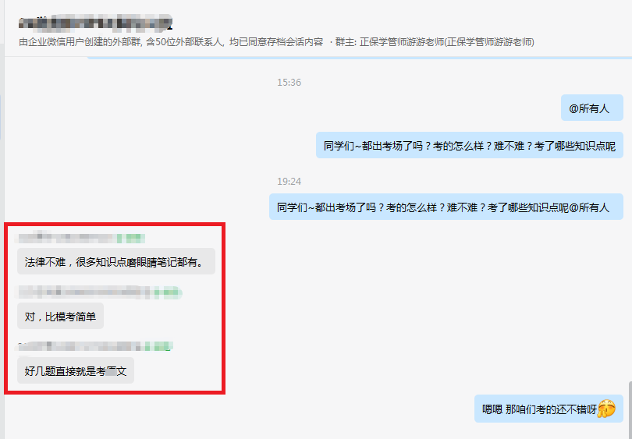Click group owner name 正保学管师游游老师 in header
The height and width of the screenshot is (439, 632).
402,42
